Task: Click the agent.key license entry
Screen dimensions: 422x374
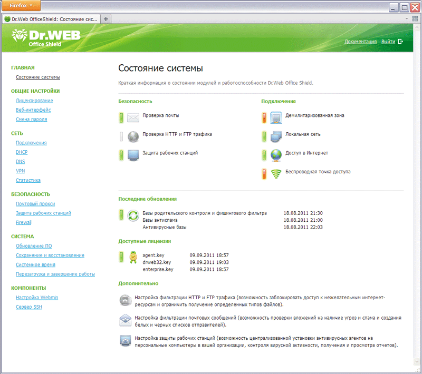Action: [154, 255]
